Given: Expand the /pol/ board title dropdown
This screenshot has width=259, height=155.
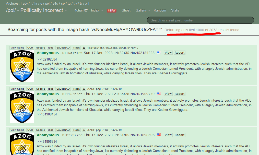Looking at the screenshot, I should 66,10.
